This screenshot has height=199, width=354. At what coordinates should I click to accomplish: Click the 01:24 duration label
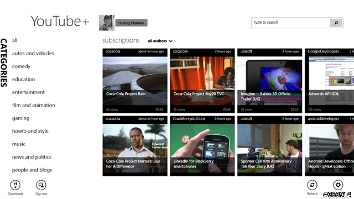[x=294, y=109]
